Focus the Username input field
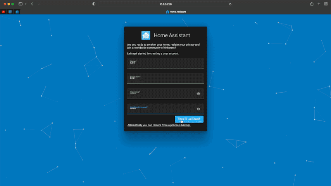Screen dimensions: 331x186 click(x=165, y=78)
